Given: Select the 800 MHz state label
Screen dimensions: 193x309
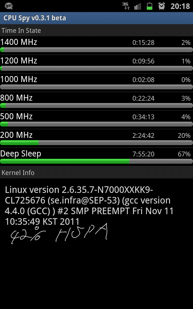Looking at the screenshot, I should coord(16,98).
